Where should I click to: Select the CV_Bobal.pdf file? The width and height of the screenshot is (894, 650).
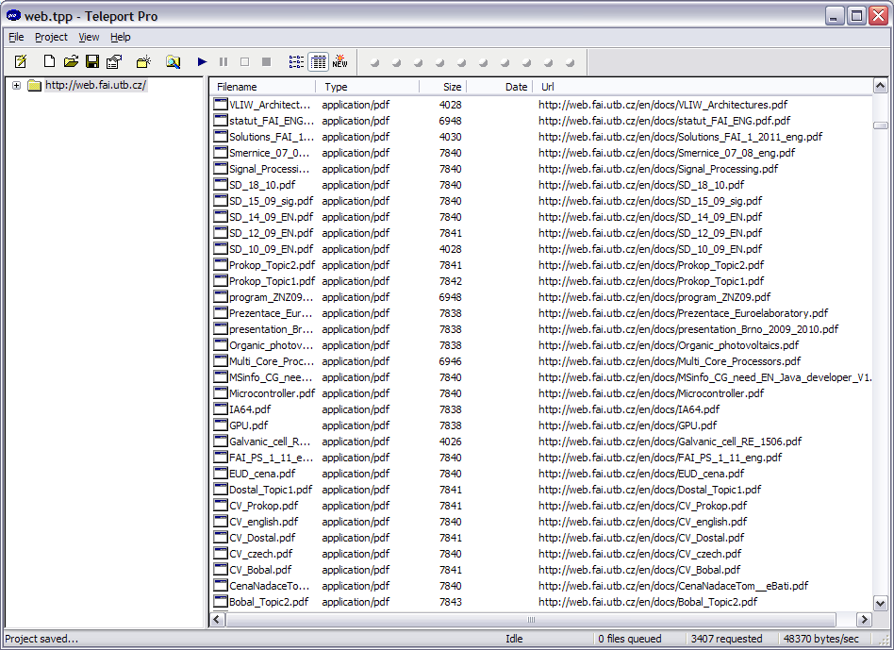tap(260, 569)
